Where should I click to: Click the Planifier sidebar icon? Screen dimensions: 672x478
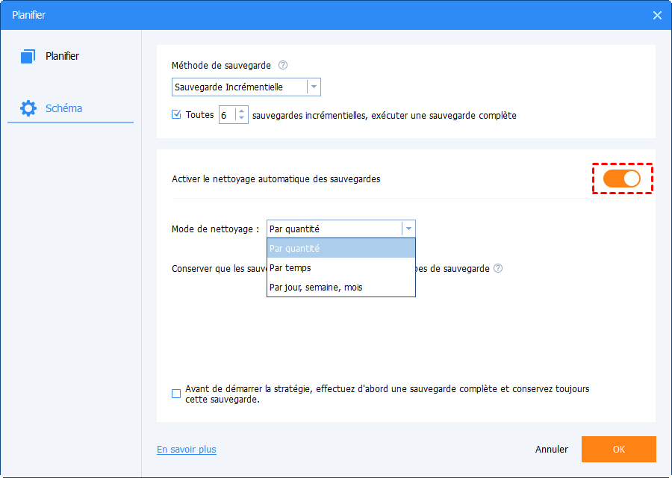28,56
